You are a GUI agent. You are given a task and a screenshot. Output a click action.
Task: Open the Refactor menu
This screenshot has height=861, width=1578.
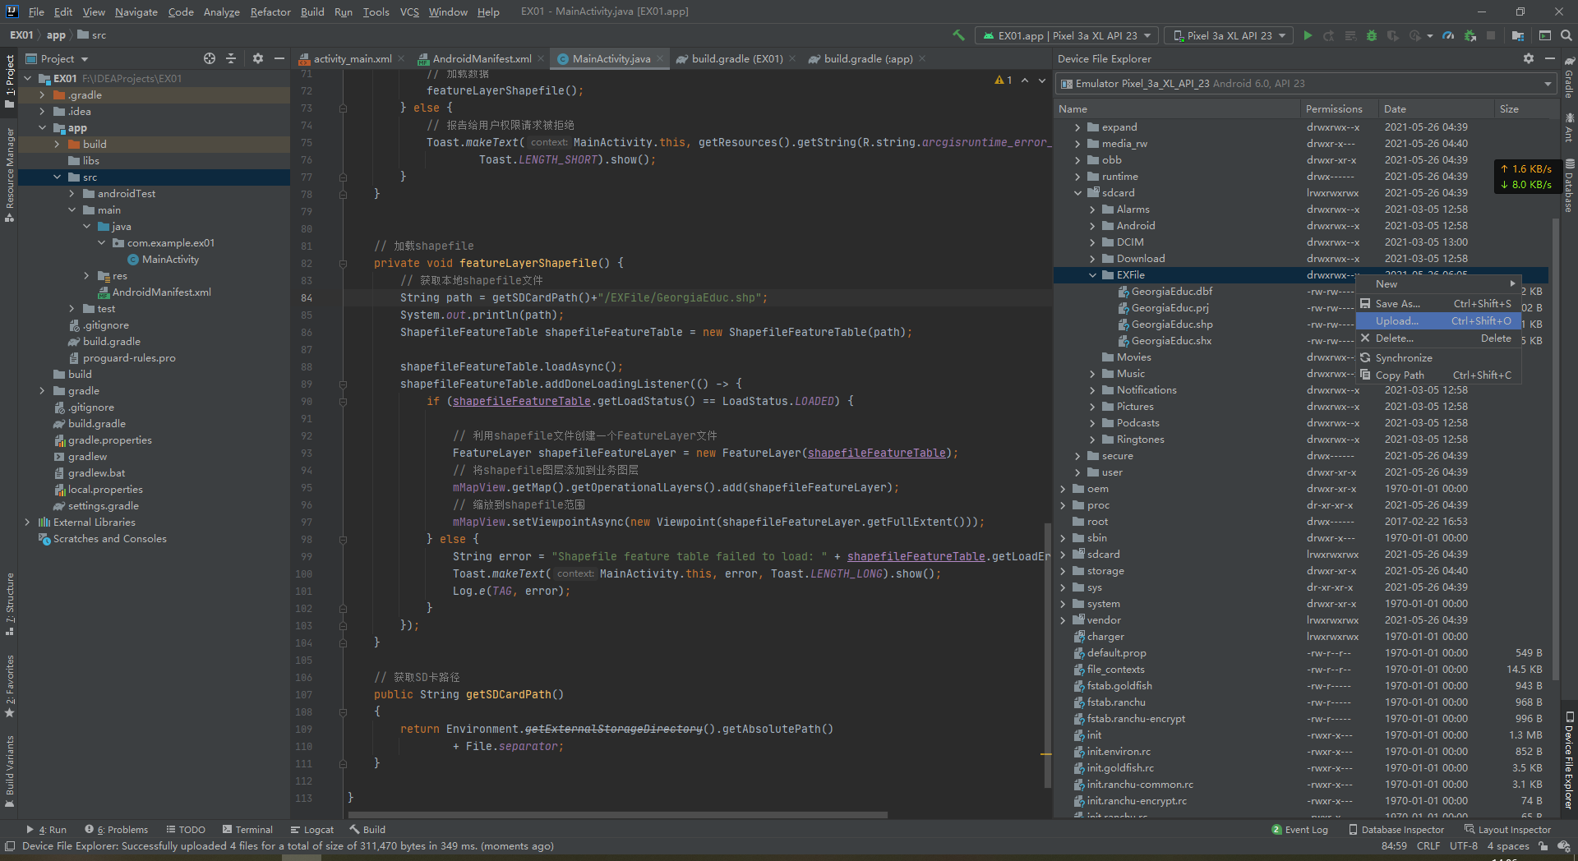pyautogui.click(x=270, y=12)
